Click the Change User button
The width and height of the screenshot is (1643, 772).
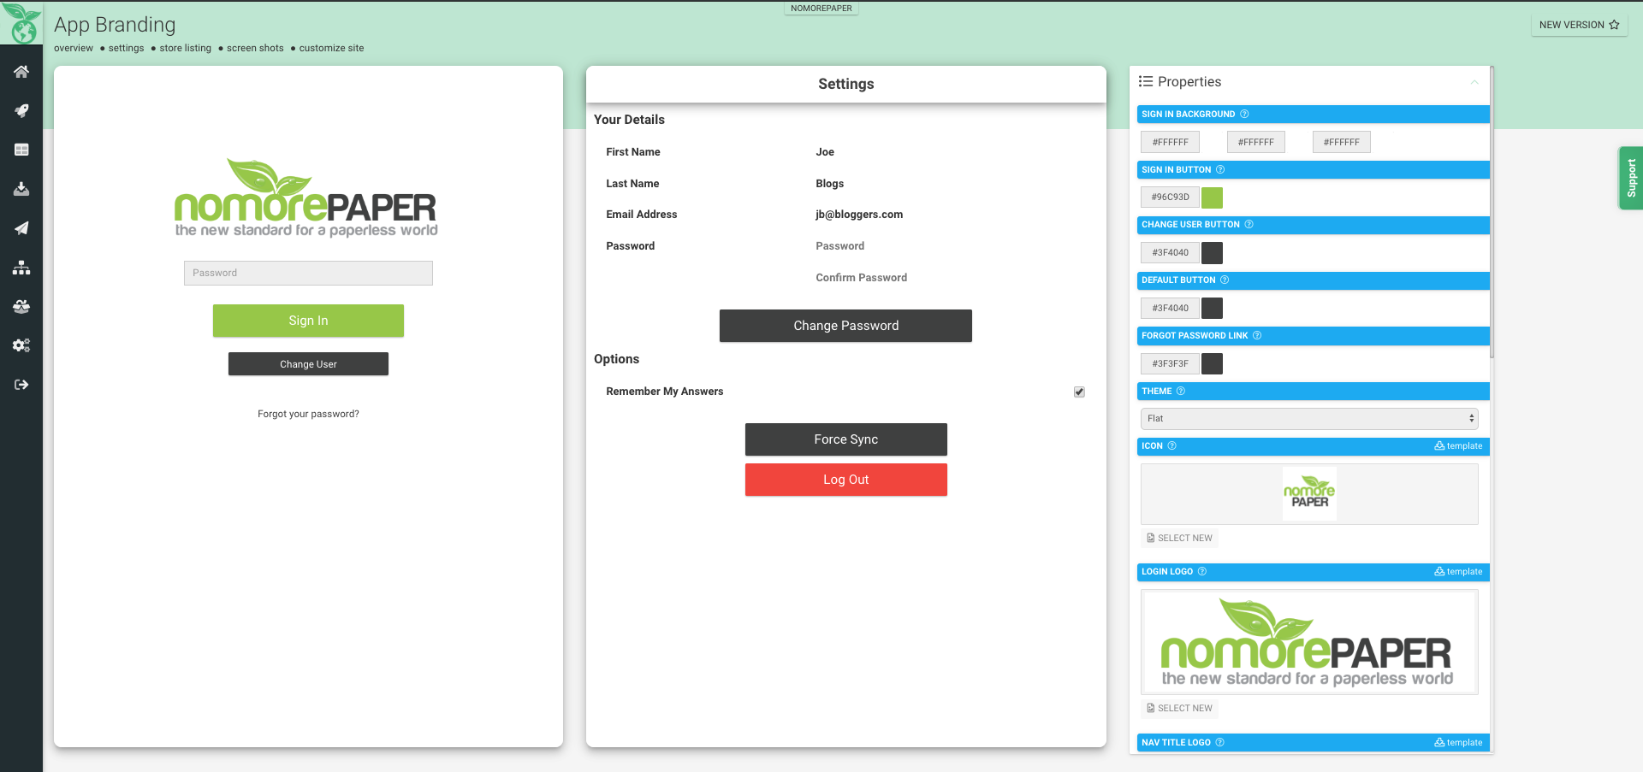coord(308,364)
